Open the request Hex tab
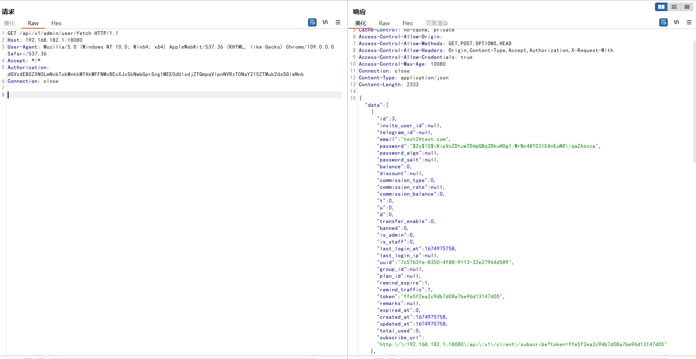The width and height of the screenshot is (696, 359). 56,23
